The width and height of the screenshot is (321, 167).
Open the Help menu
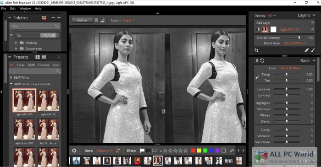pos(38,9)
